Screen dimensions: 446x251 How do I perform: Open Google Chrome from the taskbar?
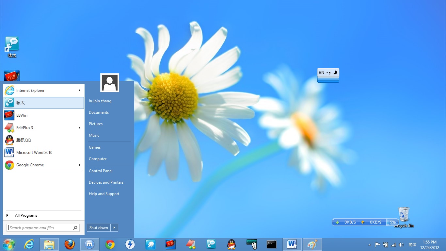pos(110,244)
